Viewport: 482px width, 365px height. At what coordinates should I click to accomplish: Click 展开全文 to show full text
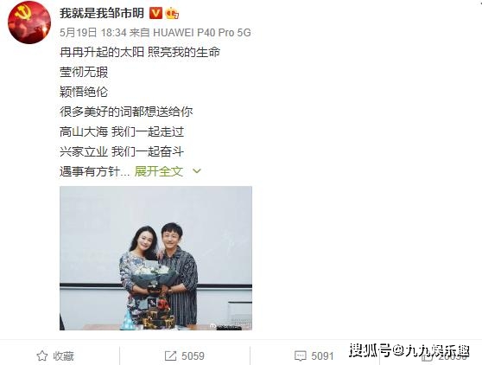(159, 171)
